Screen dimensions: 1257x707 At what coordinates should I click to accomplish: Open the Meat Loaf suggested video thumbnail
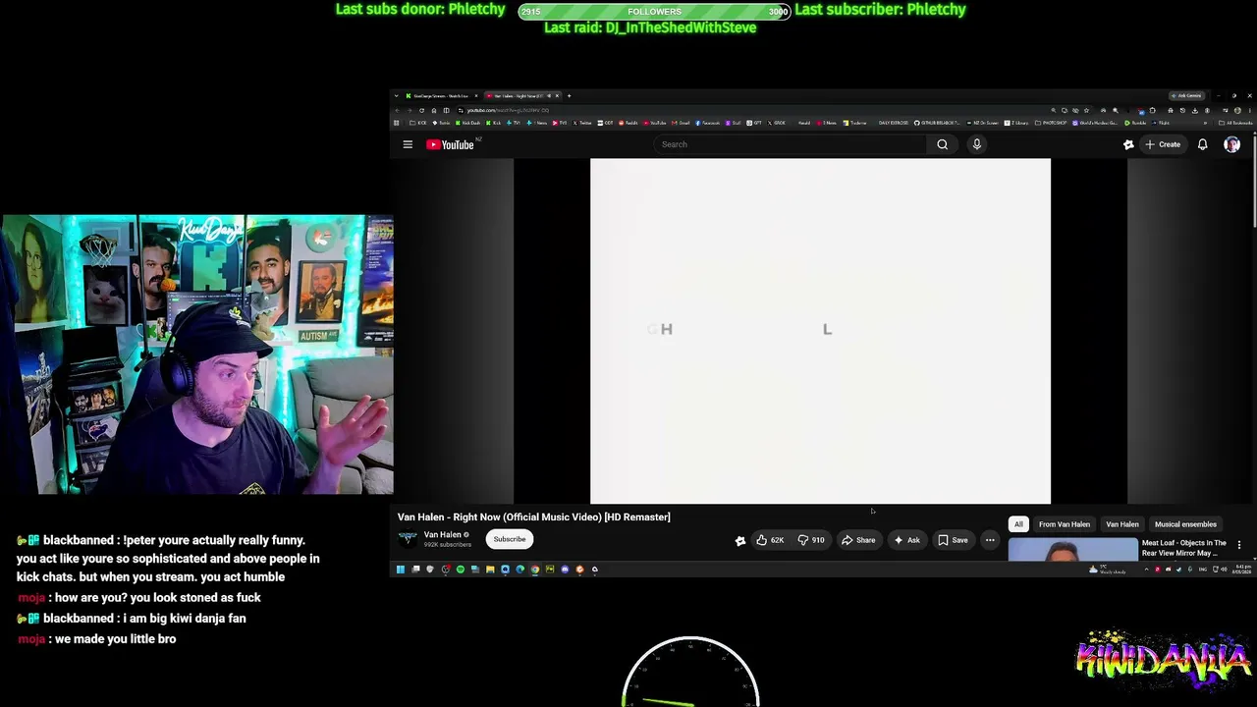(x=1072, y=549)
